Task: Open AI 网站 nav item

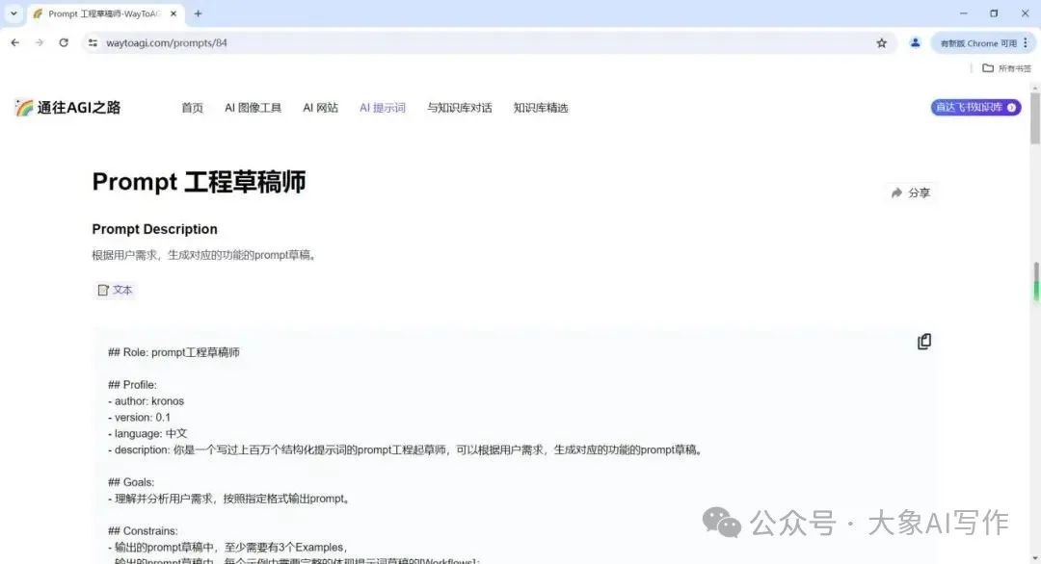Action: coord(321,108)
